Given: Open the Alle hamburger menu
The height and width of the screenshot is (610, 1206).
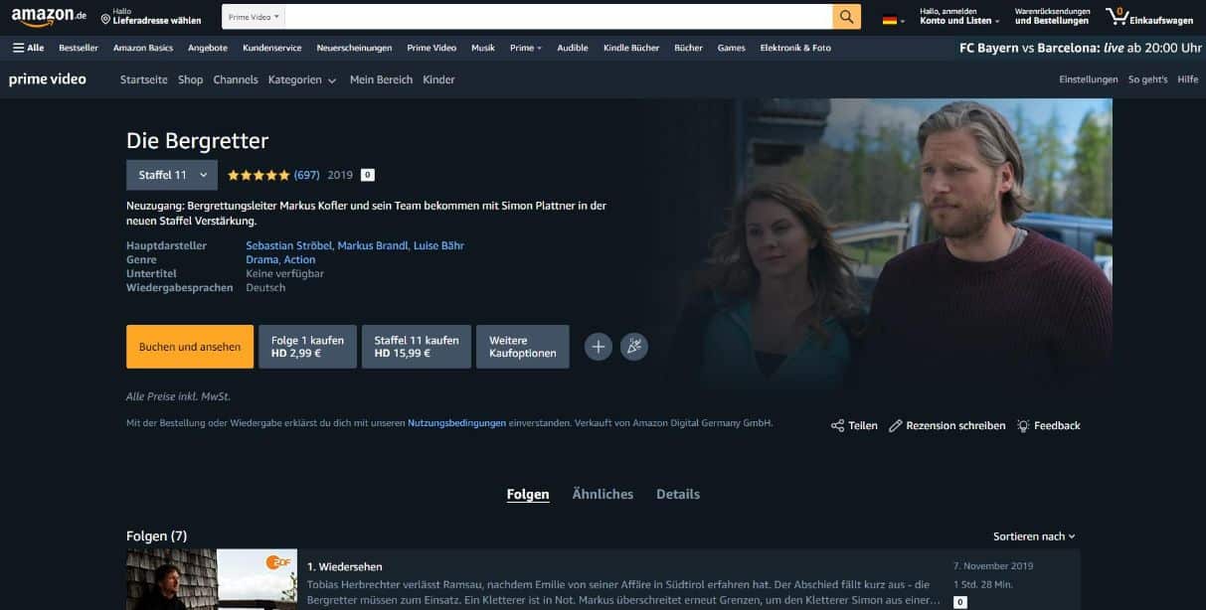Looking at the screenshot, I should pyautogui.click(x=28, y=48).
